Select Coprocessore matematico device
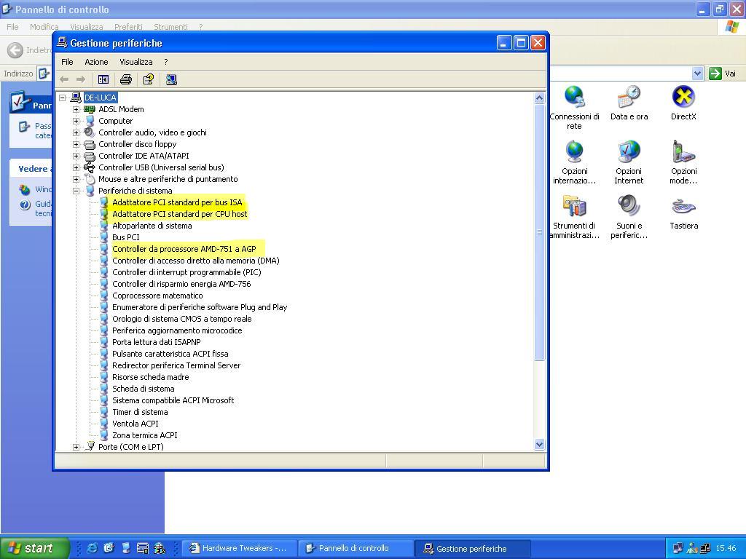Viewport: 746px width, 559px height. tap(157, 296)
